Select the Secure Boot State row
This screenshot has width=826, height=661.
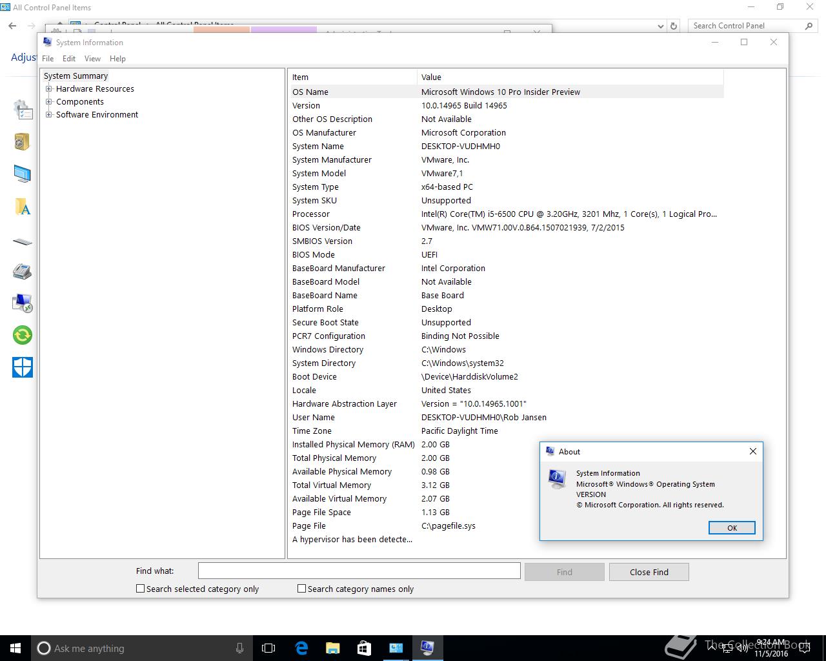(x=507, y=322)
